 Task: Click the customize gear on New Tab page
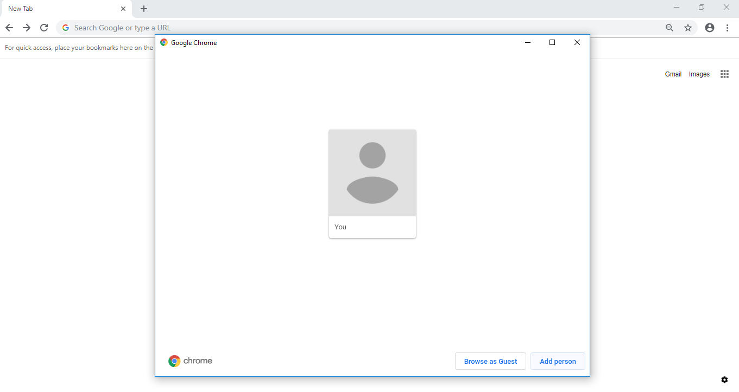[724, 380]
